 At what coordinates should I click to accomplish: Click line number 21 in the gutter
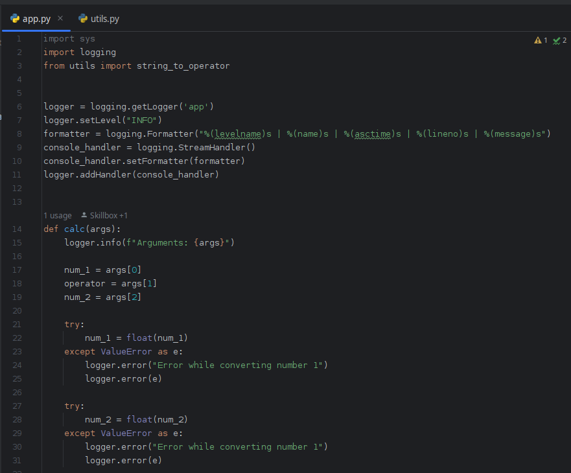17,325
